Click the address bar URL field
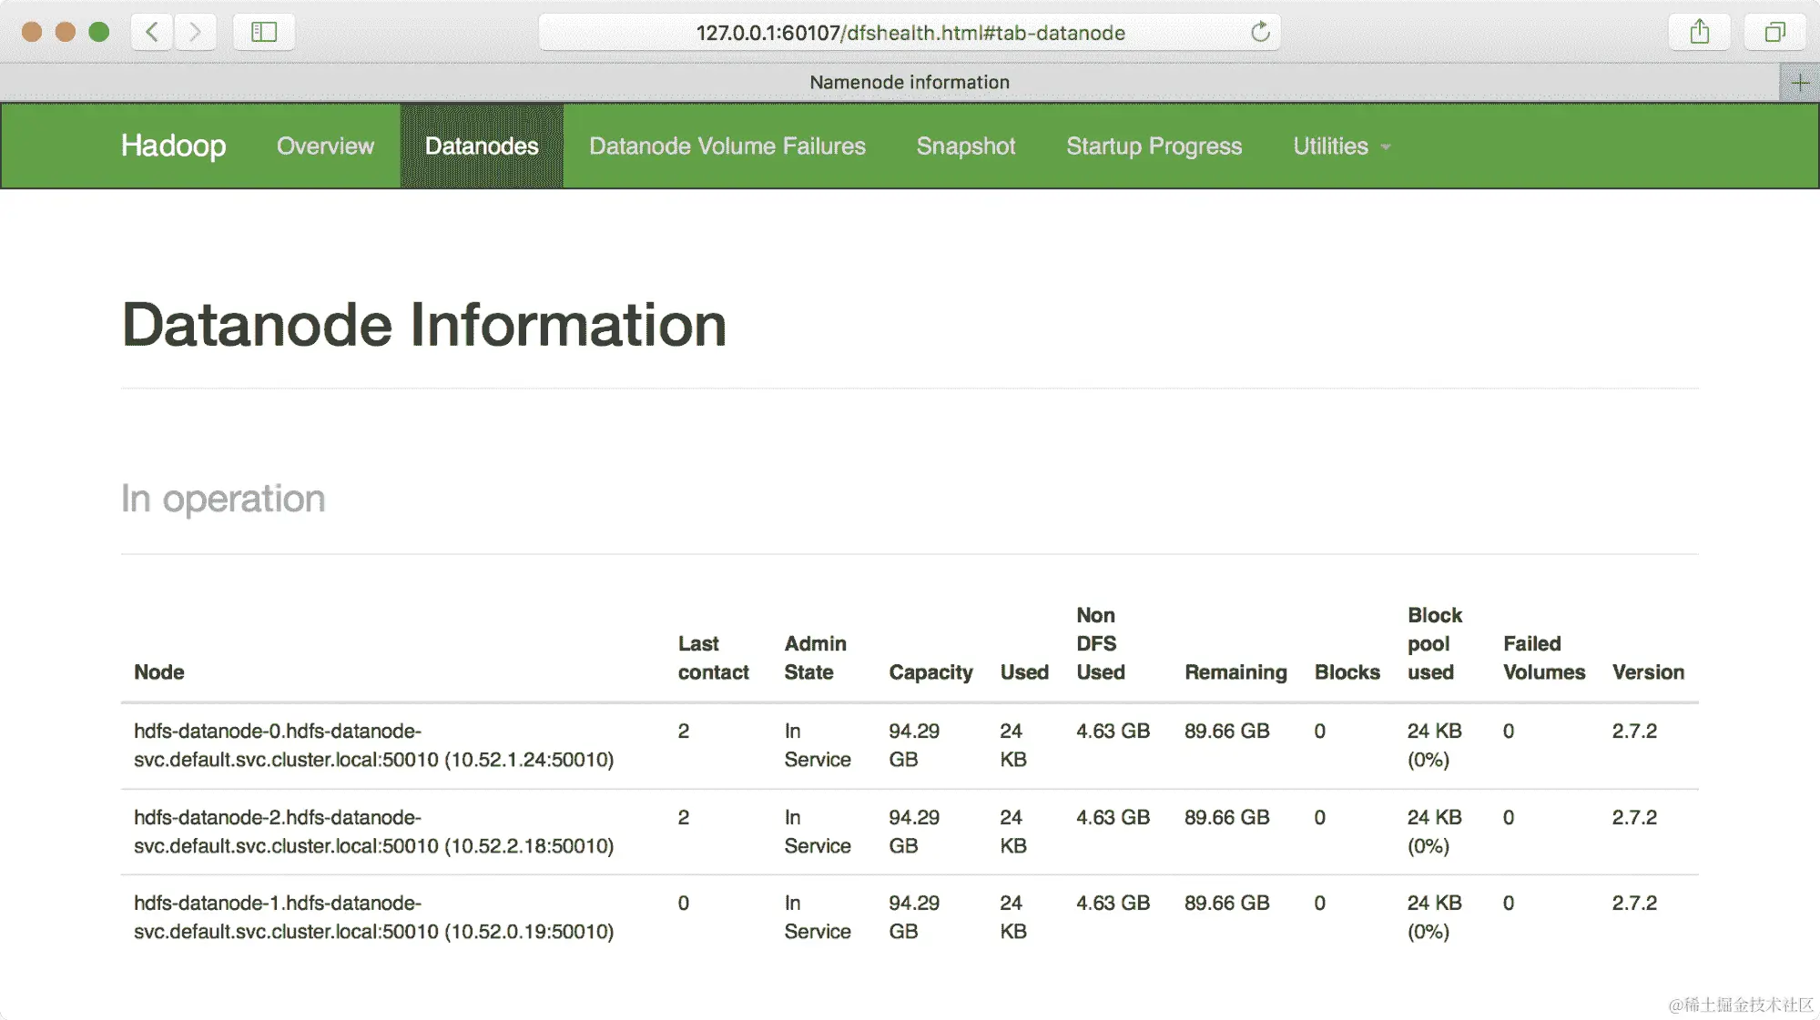 [x=910, y=33]
